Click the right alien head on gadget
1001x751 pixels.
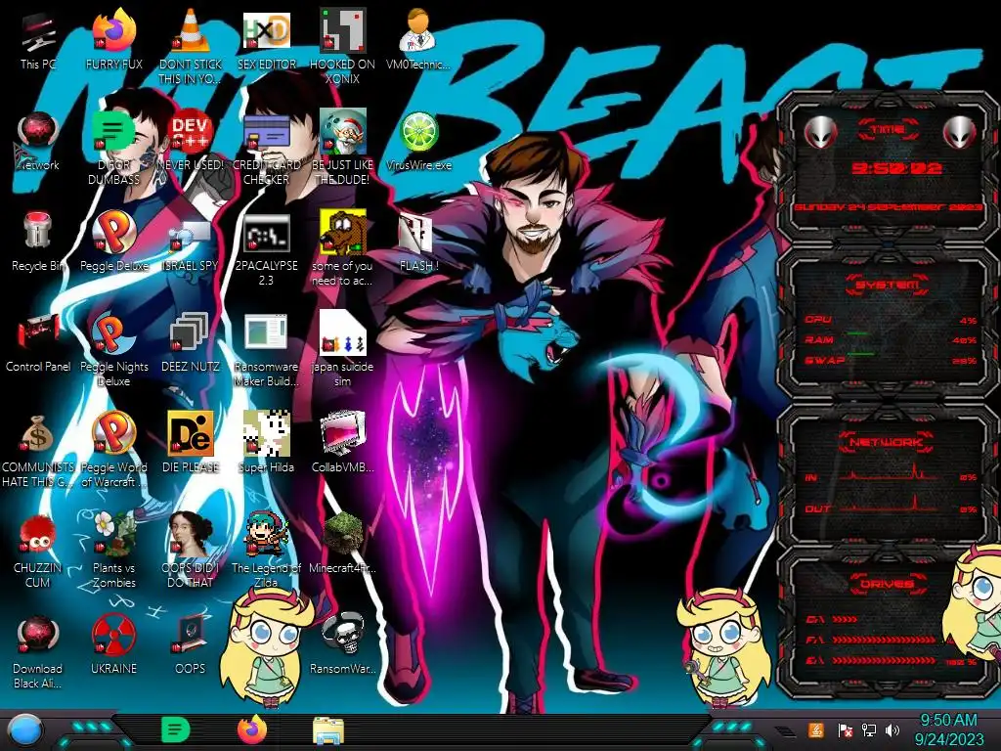click(959, 132)
